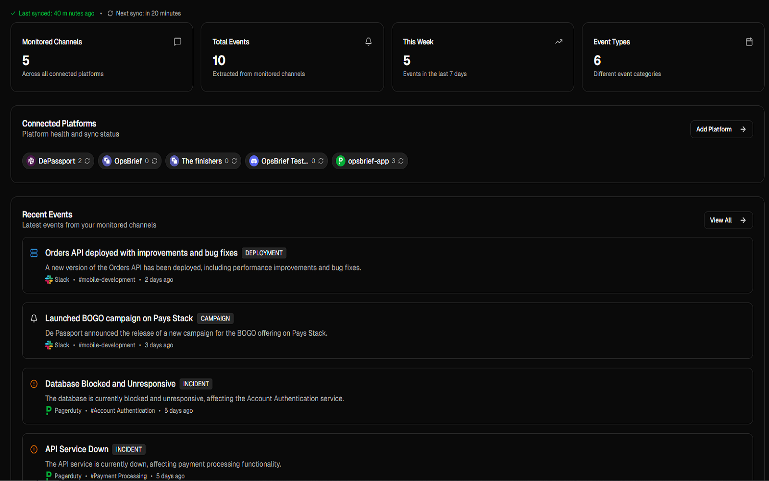
Task: Refresh the opsbrief-app platform sync
Action: tap(401, 161)
